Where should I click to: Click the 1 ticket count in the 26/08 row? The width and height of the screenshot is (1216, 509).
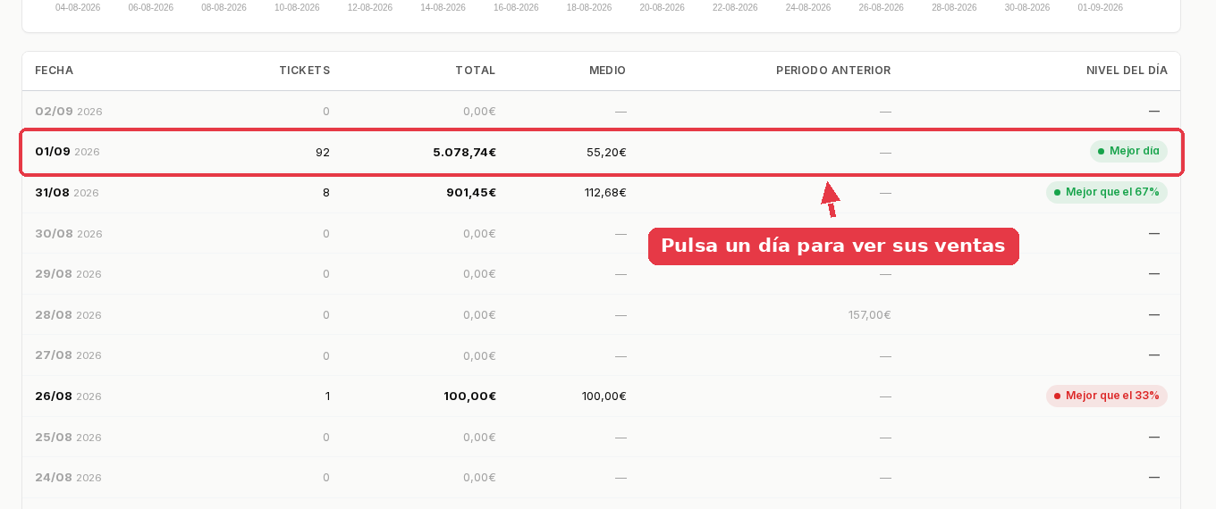pos(327,396)
